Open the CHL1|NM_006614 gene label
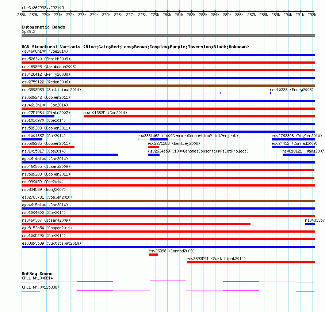Viewport: 325px width, 312px height. point(37,278)
